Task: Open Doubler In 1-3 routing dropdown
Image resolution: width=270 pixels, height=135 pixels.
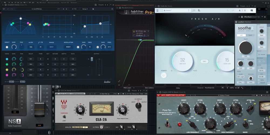Action: [x=12, y=82]
